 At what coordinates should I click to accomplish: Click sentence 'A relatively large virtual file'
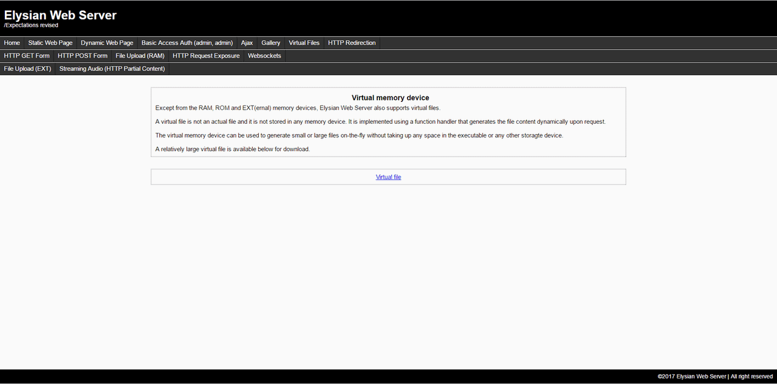pyautogui.click(x=233, y=149)
